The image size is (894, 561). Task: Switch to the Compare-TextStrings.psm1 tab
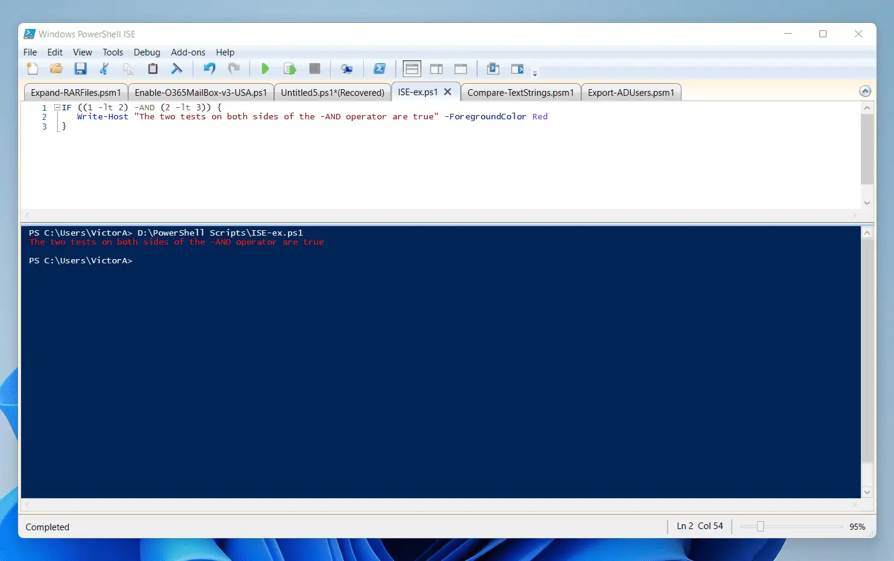click(x=520, y=92)
